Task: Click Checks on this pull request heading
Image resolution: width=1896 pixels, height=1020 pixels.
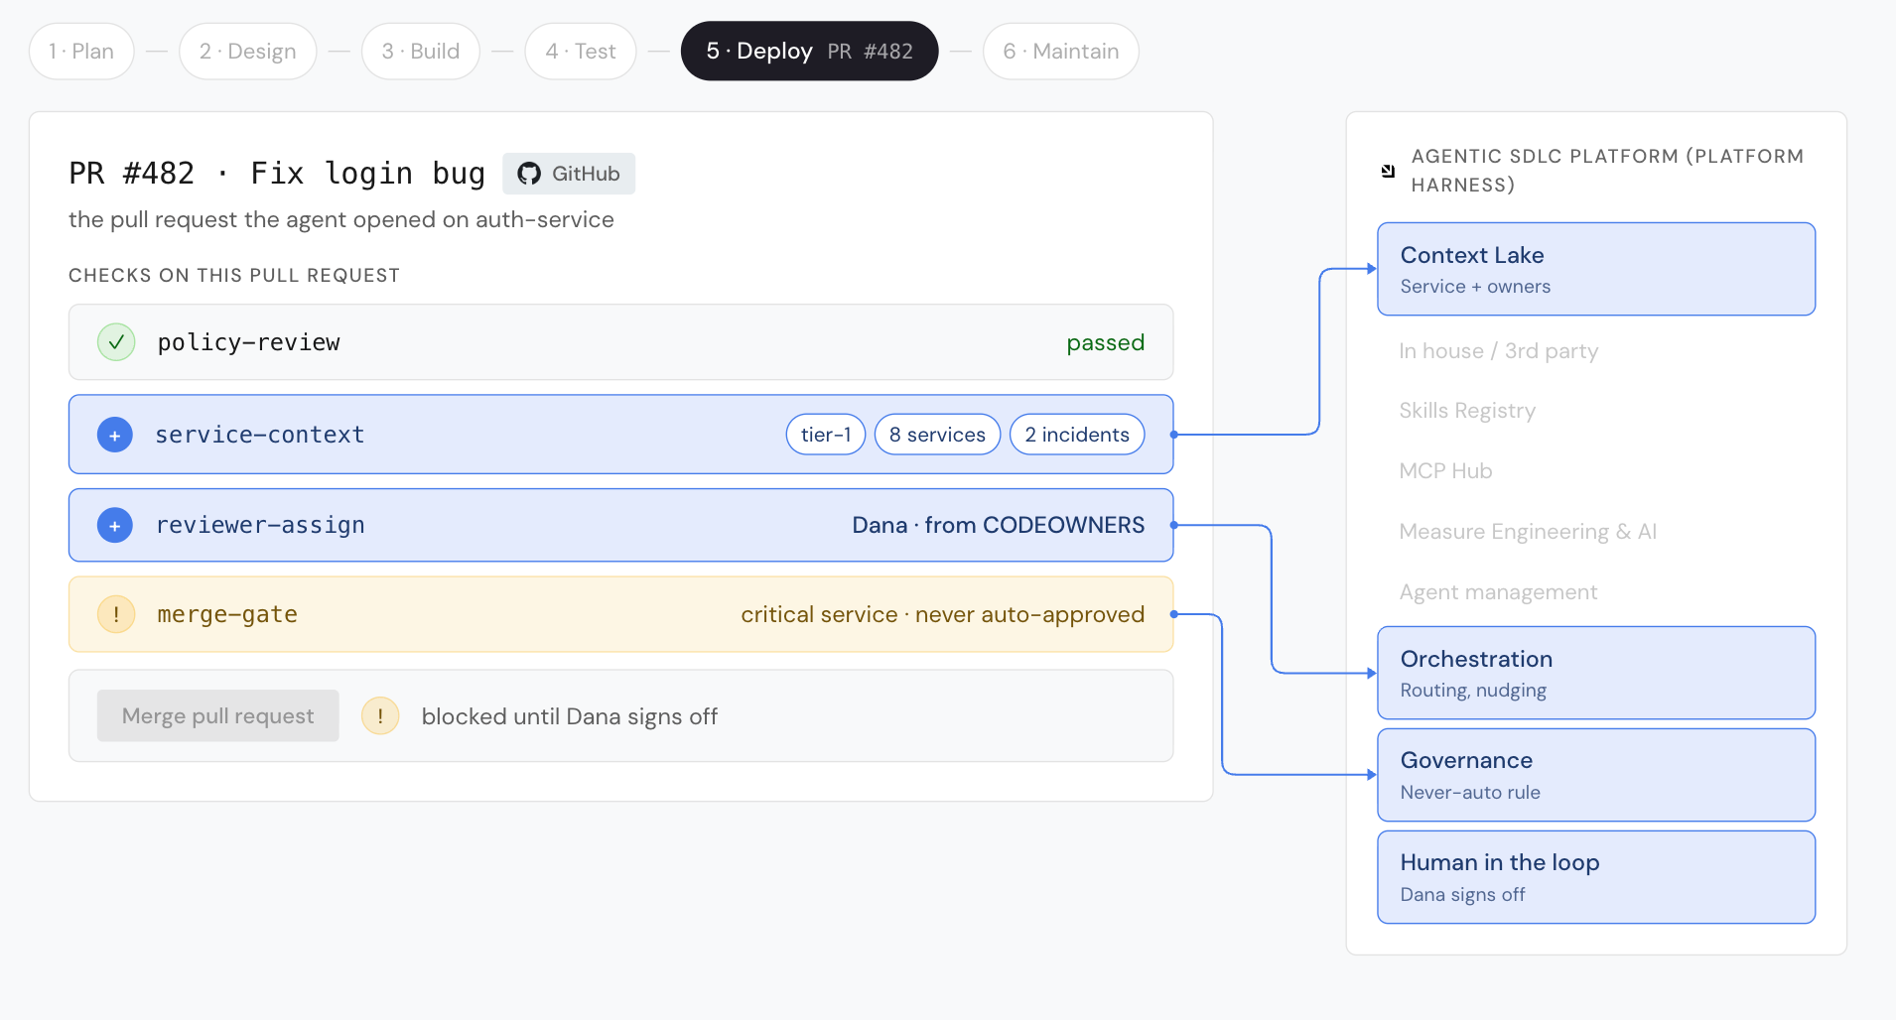Action: [234, 275]
